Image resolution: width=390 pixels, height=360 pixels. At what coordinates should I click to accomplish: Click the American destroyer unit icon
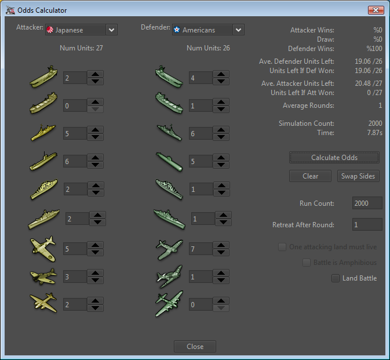(x=169, y=132)
